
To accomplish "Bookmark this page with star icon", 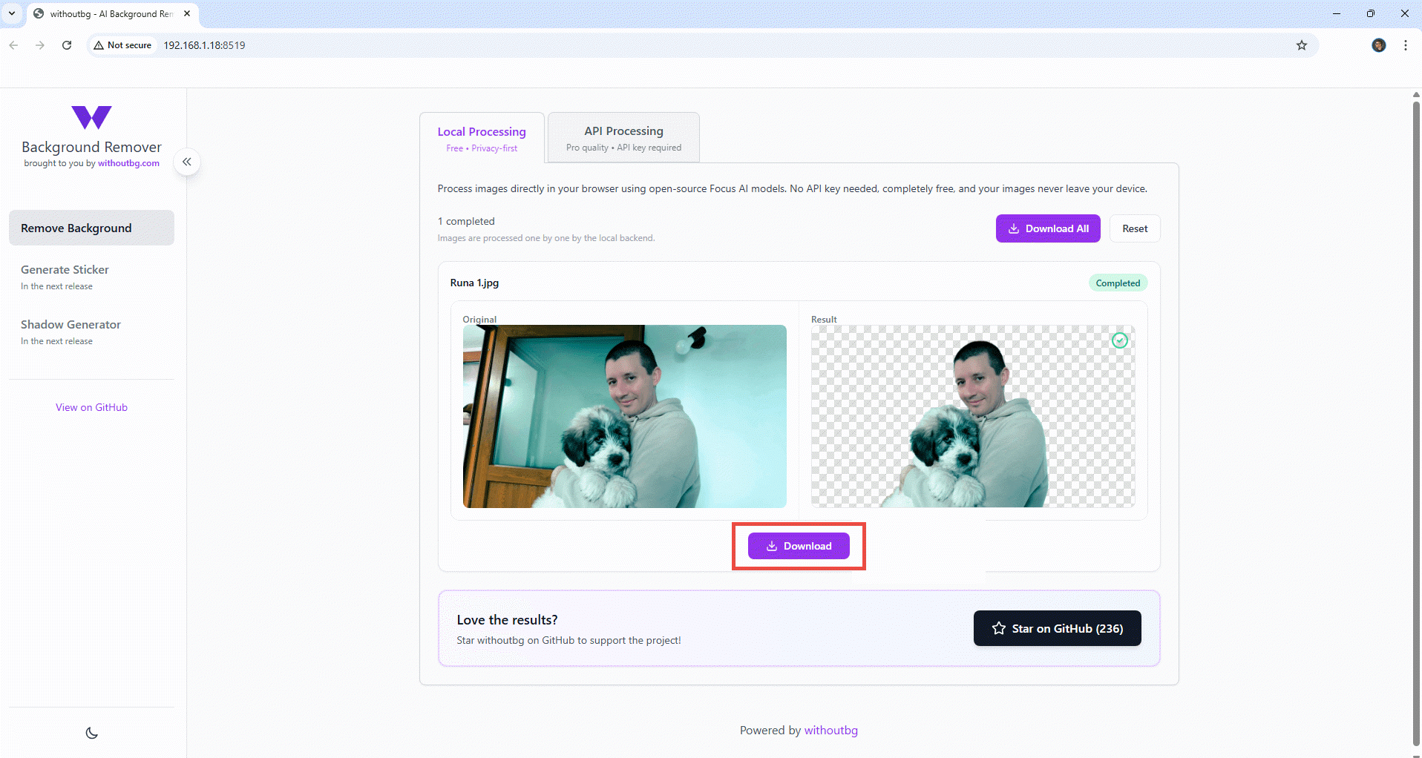I will [1302, 45].
